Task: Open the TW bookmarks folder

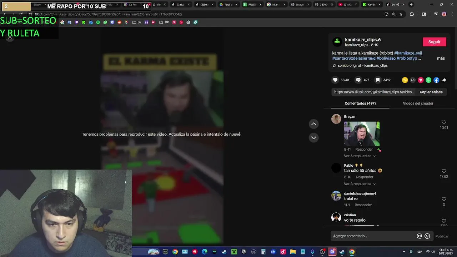Action: coord(164,22)
